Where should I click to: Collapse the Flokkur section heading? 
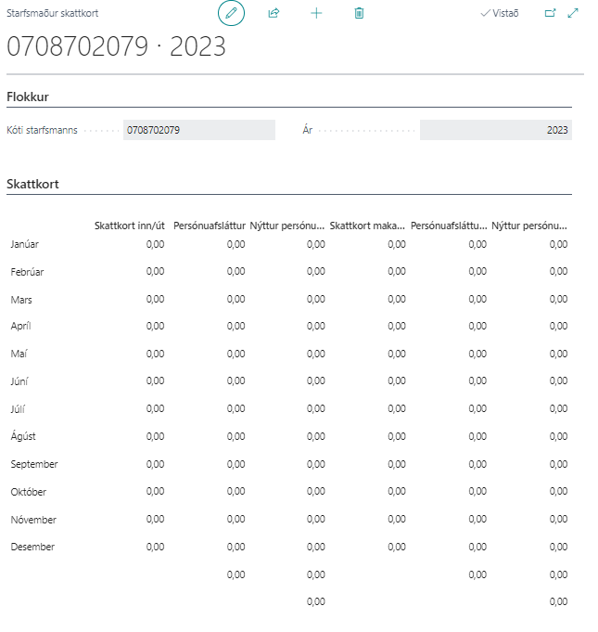28,97
